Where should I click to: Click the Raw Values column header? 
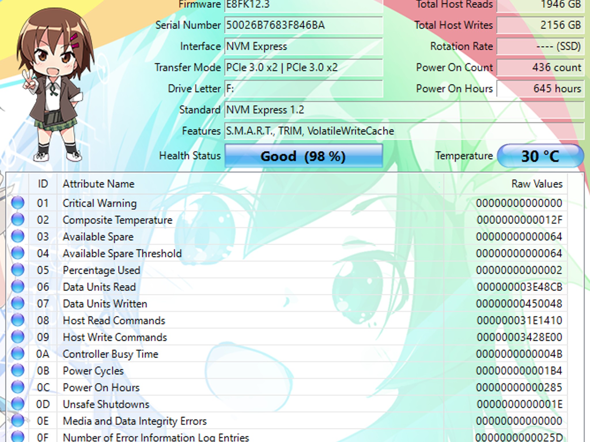[536, 184]
